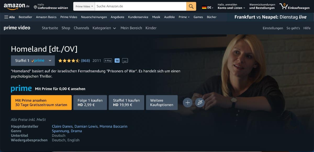Click the prime video logo
This screenshot has height=152, width=314.
pyautogui.click(x=17, y=28)
